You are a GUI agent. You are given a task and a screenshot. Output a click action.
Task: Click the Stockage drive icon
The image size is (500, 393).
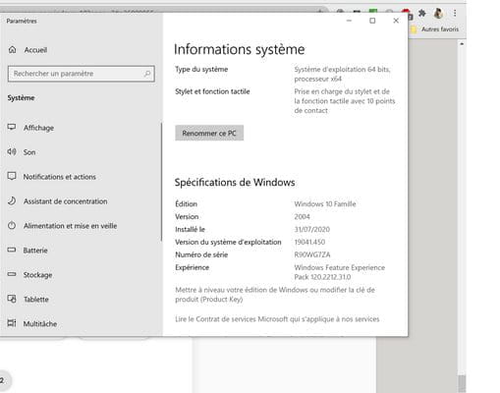pos(12,274)
